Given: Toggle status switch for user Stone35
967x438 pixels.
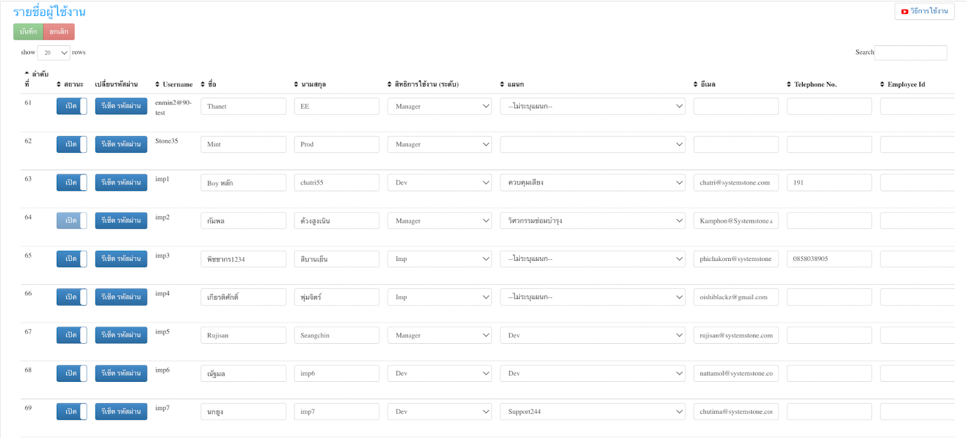Looking at the screenshot, I should pos(72,144).
